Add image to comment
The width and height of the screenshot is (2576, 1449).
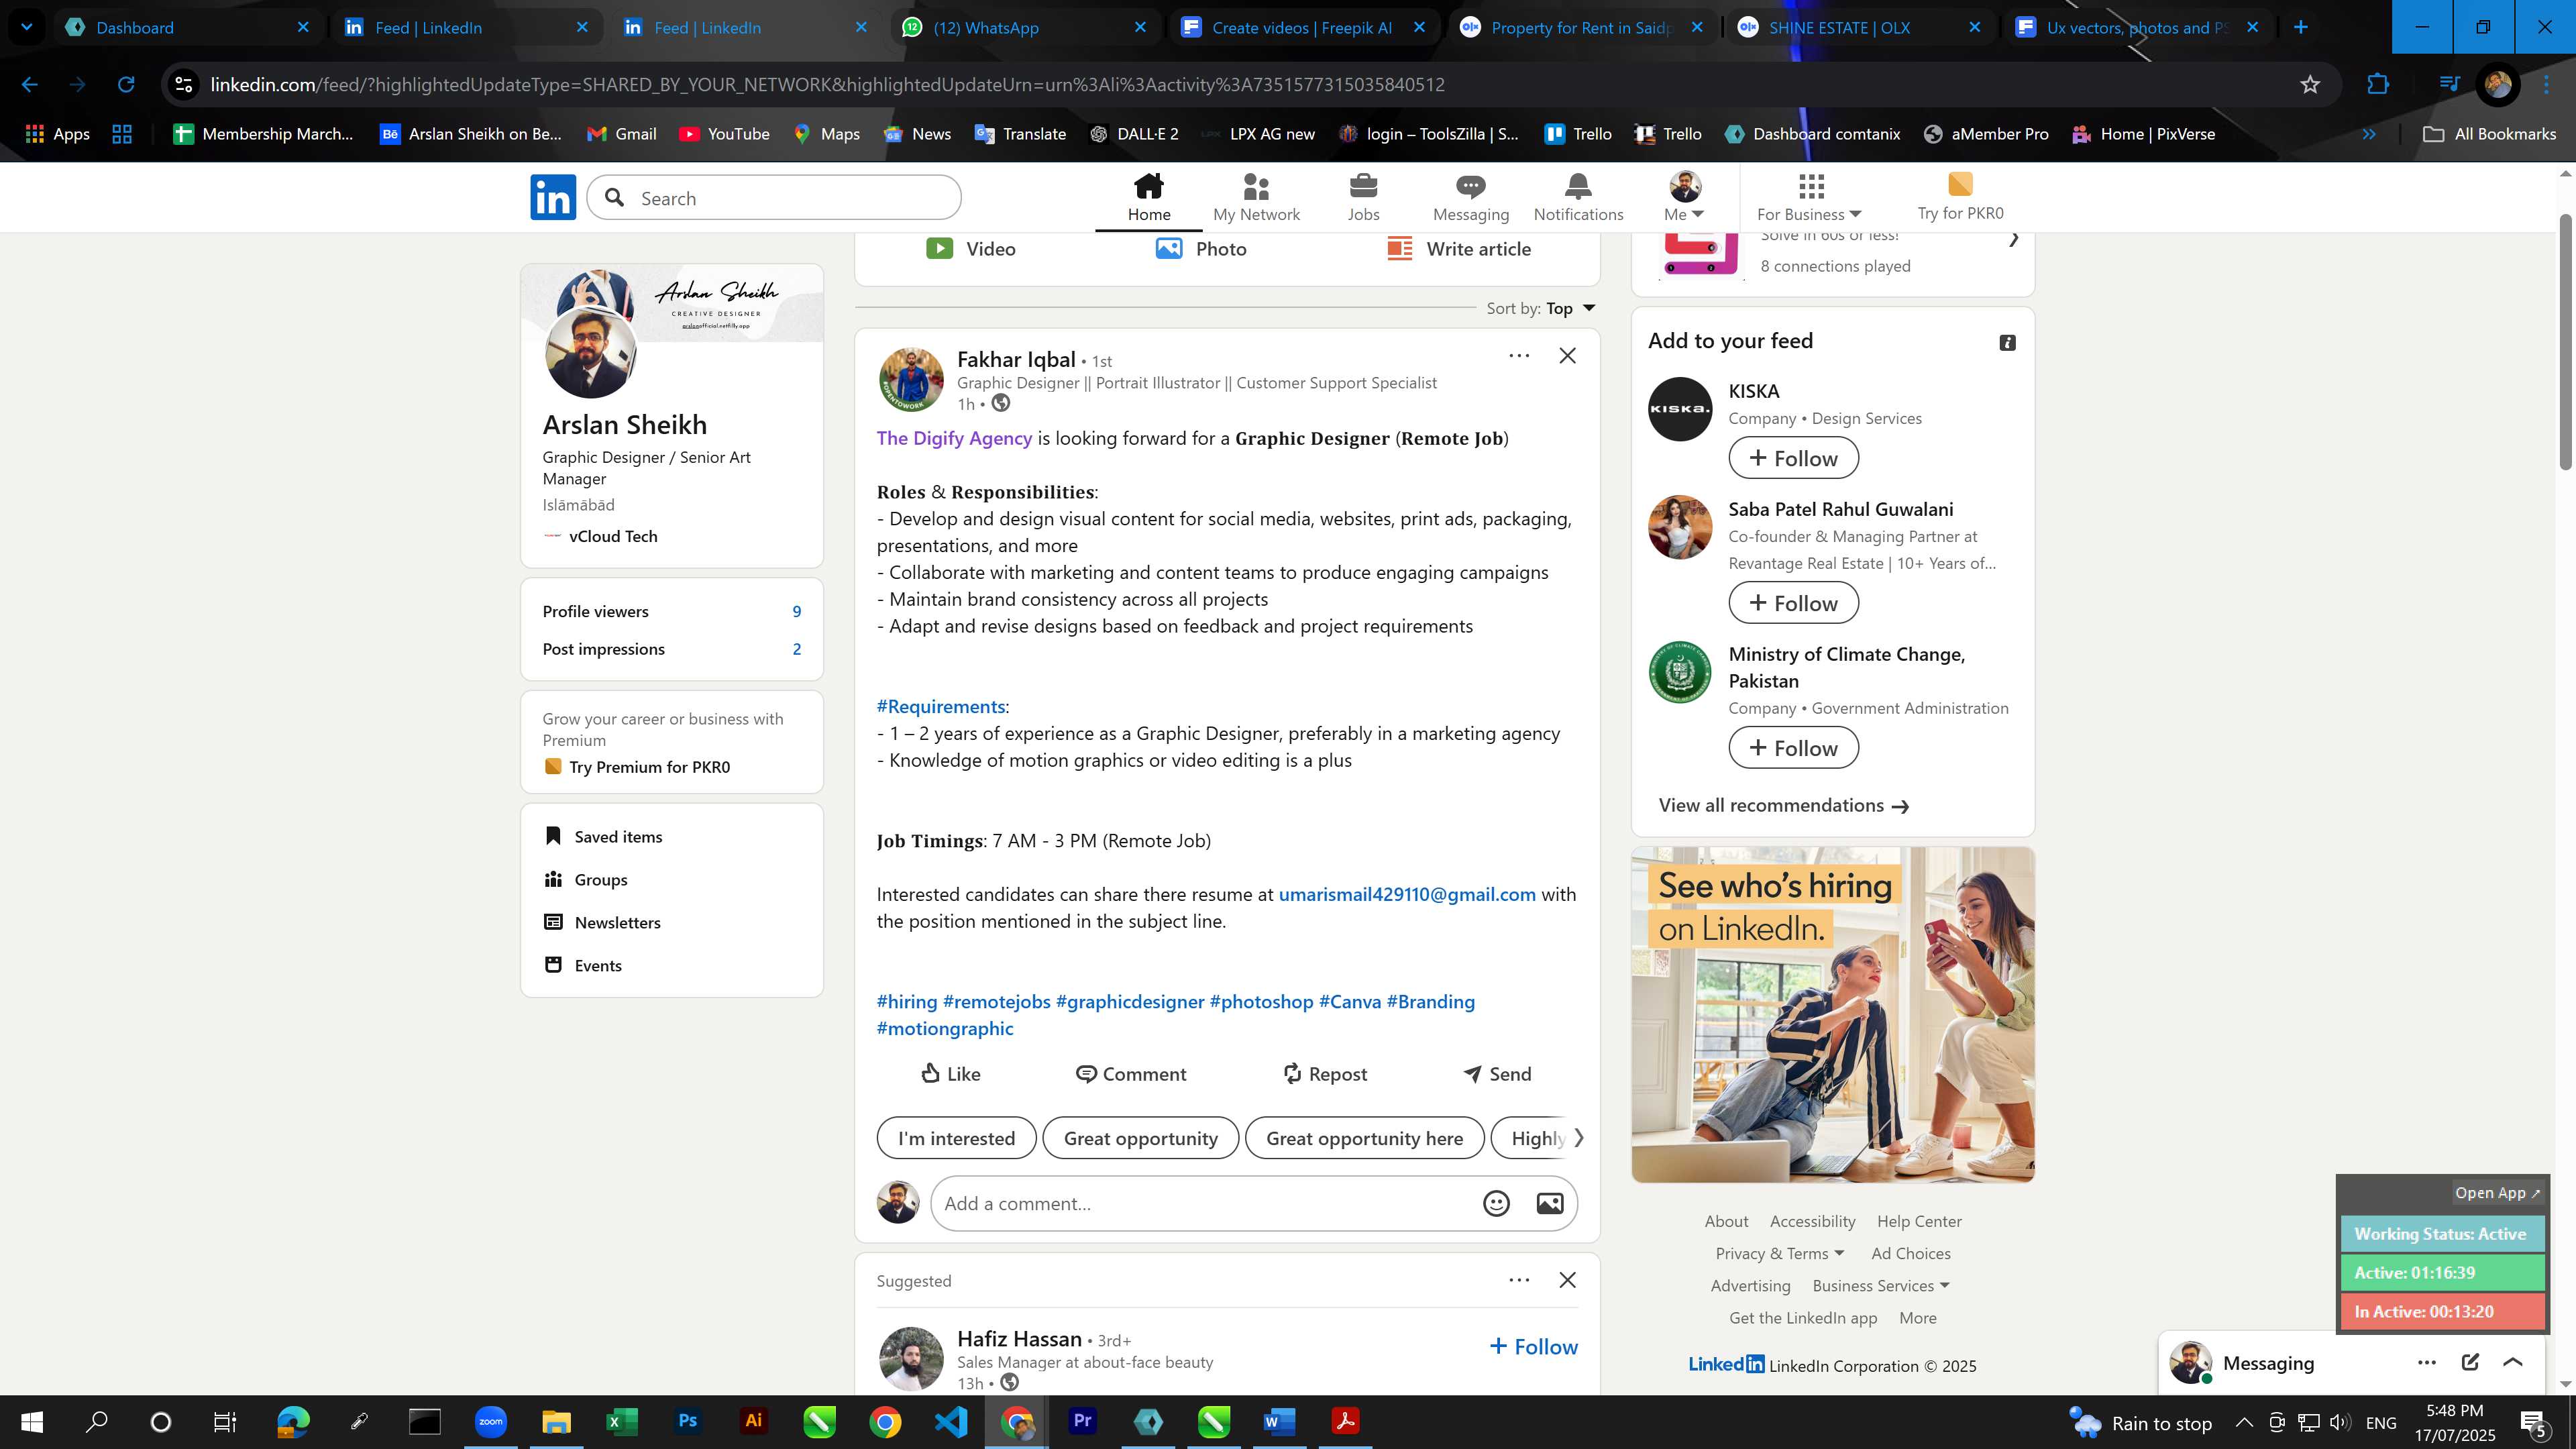click(x=1549, y=1203)
